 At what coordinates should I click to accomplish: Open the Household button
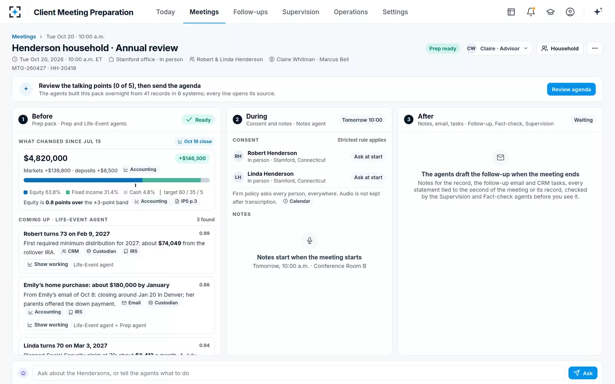(x=560, y=48)
